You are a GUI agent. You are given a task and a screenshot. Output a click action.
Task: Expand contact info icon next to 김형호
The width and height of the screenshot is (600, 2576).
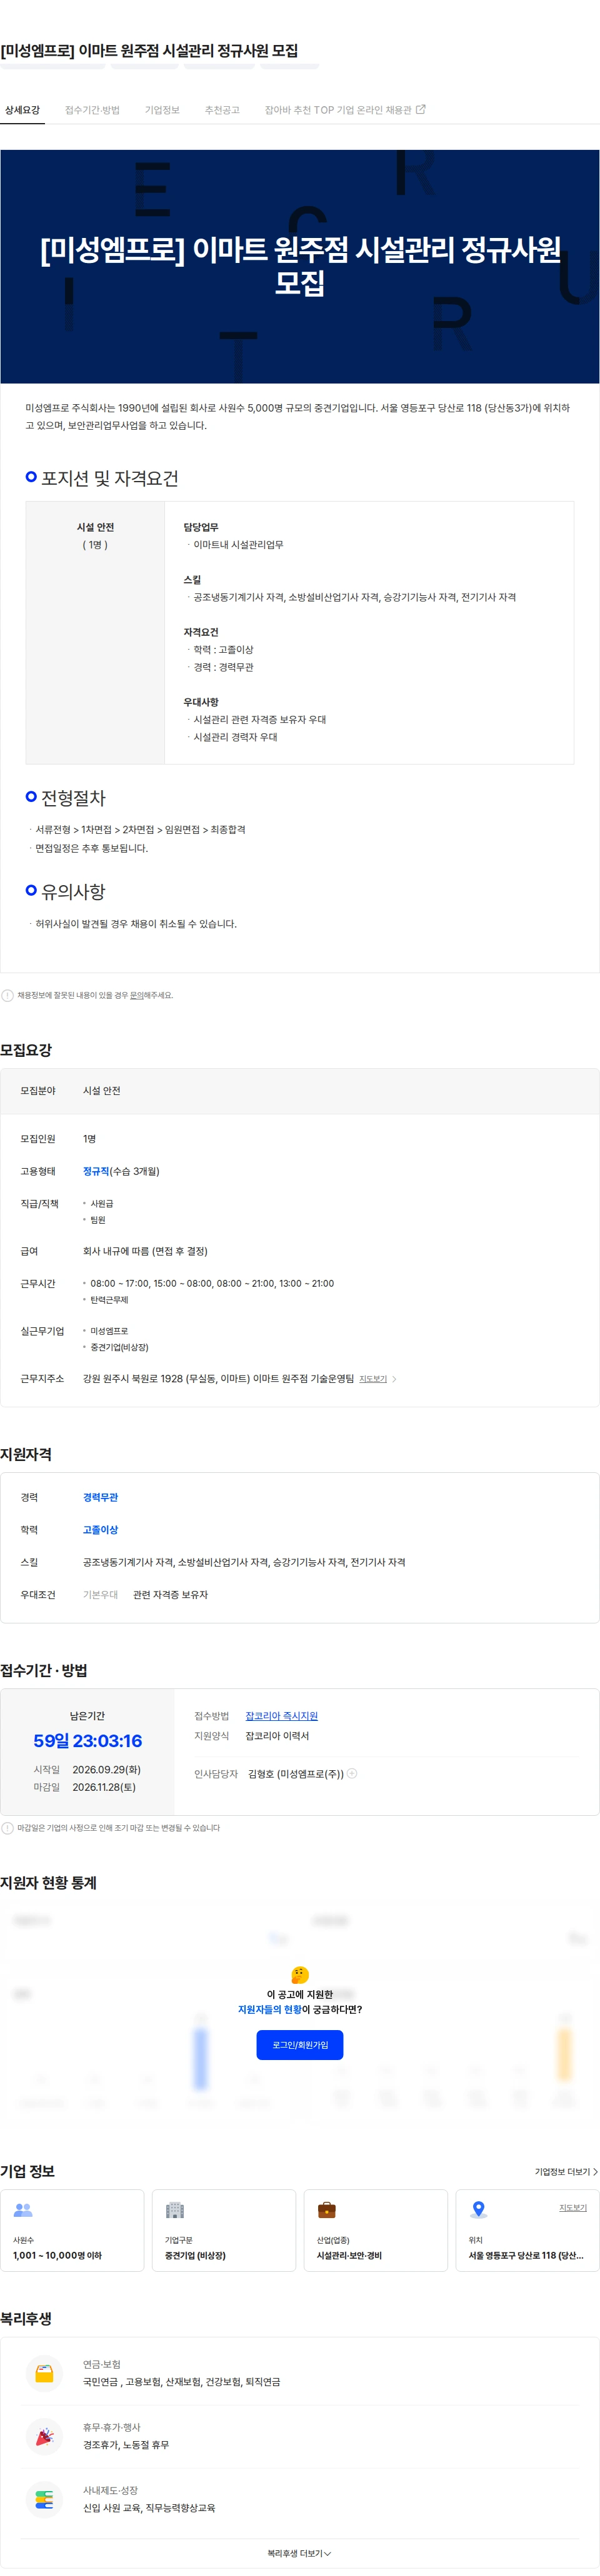[x=352, y=1774]
